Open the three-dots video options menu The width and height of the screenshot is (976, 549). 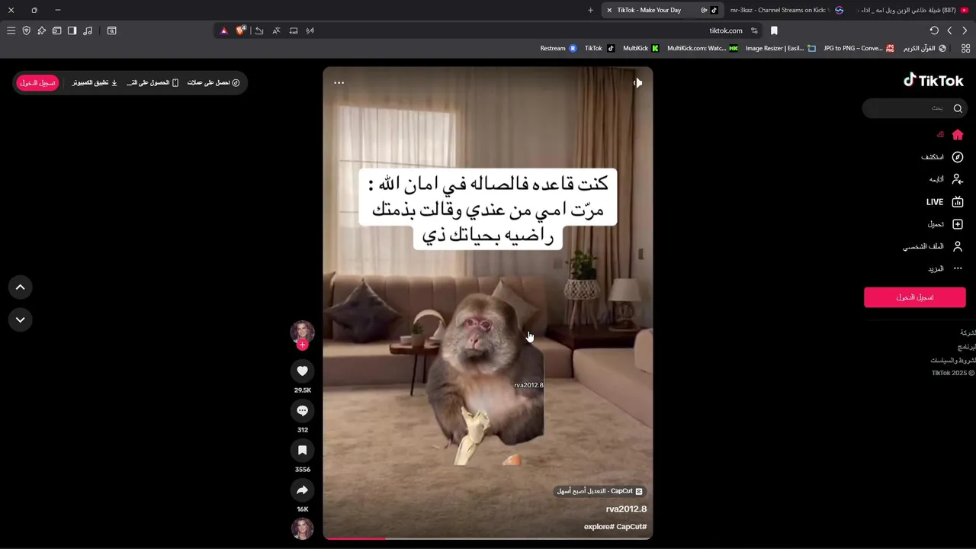click(x=339, y=82)
